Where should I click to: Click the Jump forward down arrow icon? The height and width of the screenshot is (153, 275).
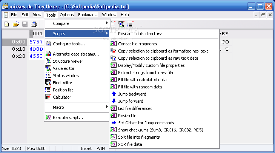[x=114, y=101]
